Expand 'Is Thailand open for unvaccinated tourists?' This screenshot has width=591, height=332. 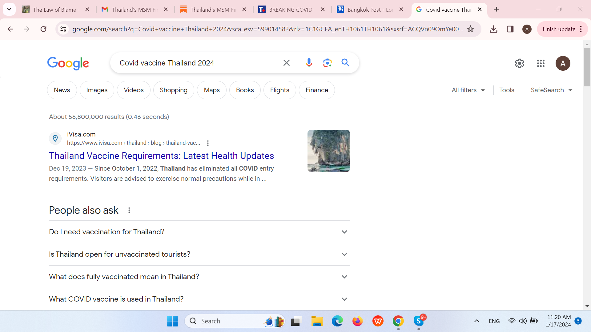199,254
